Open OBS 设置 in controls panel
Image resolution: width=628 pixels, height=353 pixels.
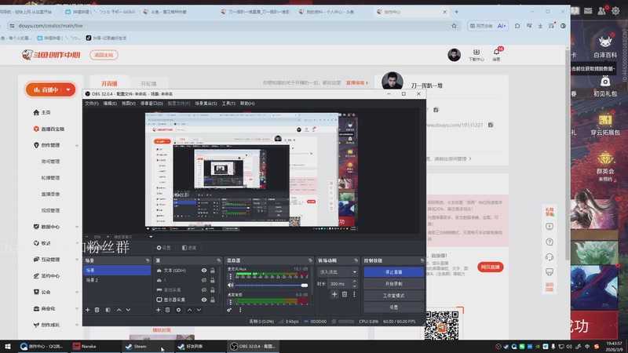pyautogui.click(x=394, y=308)
